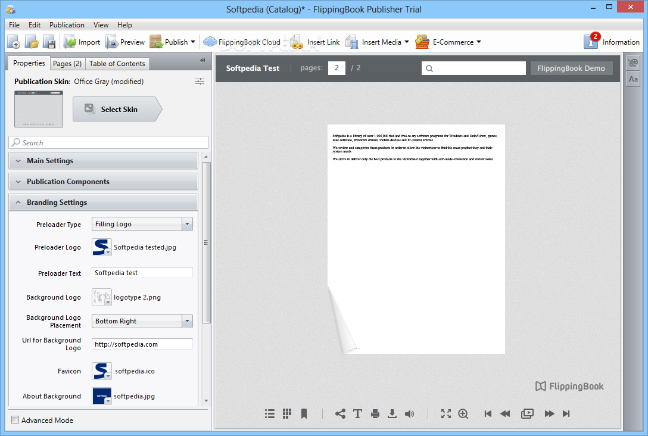Go to previous page button
Viewport: 648px width, 436px height.
505,414
